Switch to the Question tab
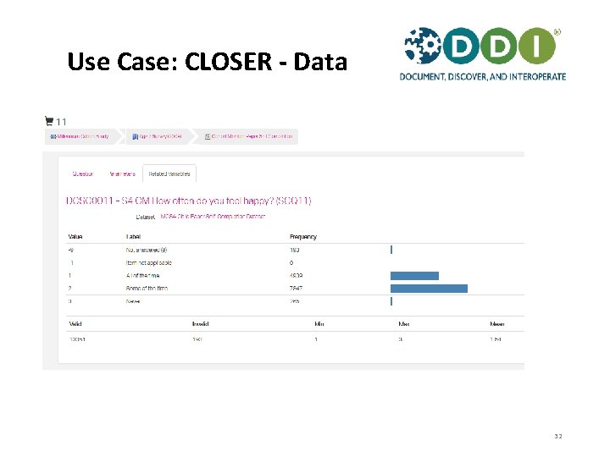 tap(83, 173)
